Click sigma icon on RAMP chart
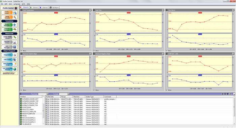 coord(167,54)
